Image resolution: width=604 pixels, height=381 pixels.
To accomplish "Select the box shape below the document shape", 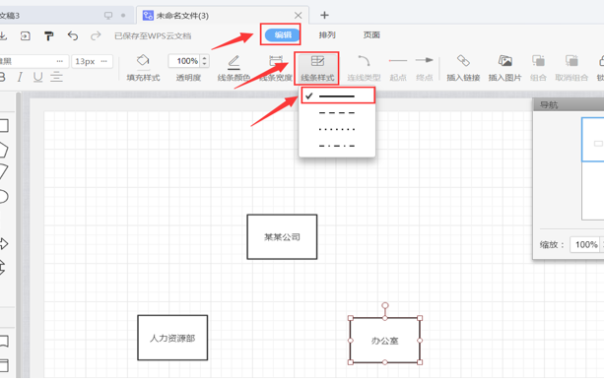I will (4, 365).
